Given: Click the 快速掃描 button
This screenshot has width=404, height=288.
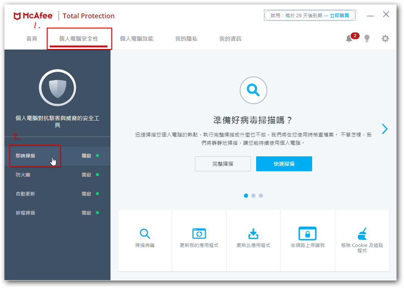Looking at the screenshot, I should (x=284, y=164).
